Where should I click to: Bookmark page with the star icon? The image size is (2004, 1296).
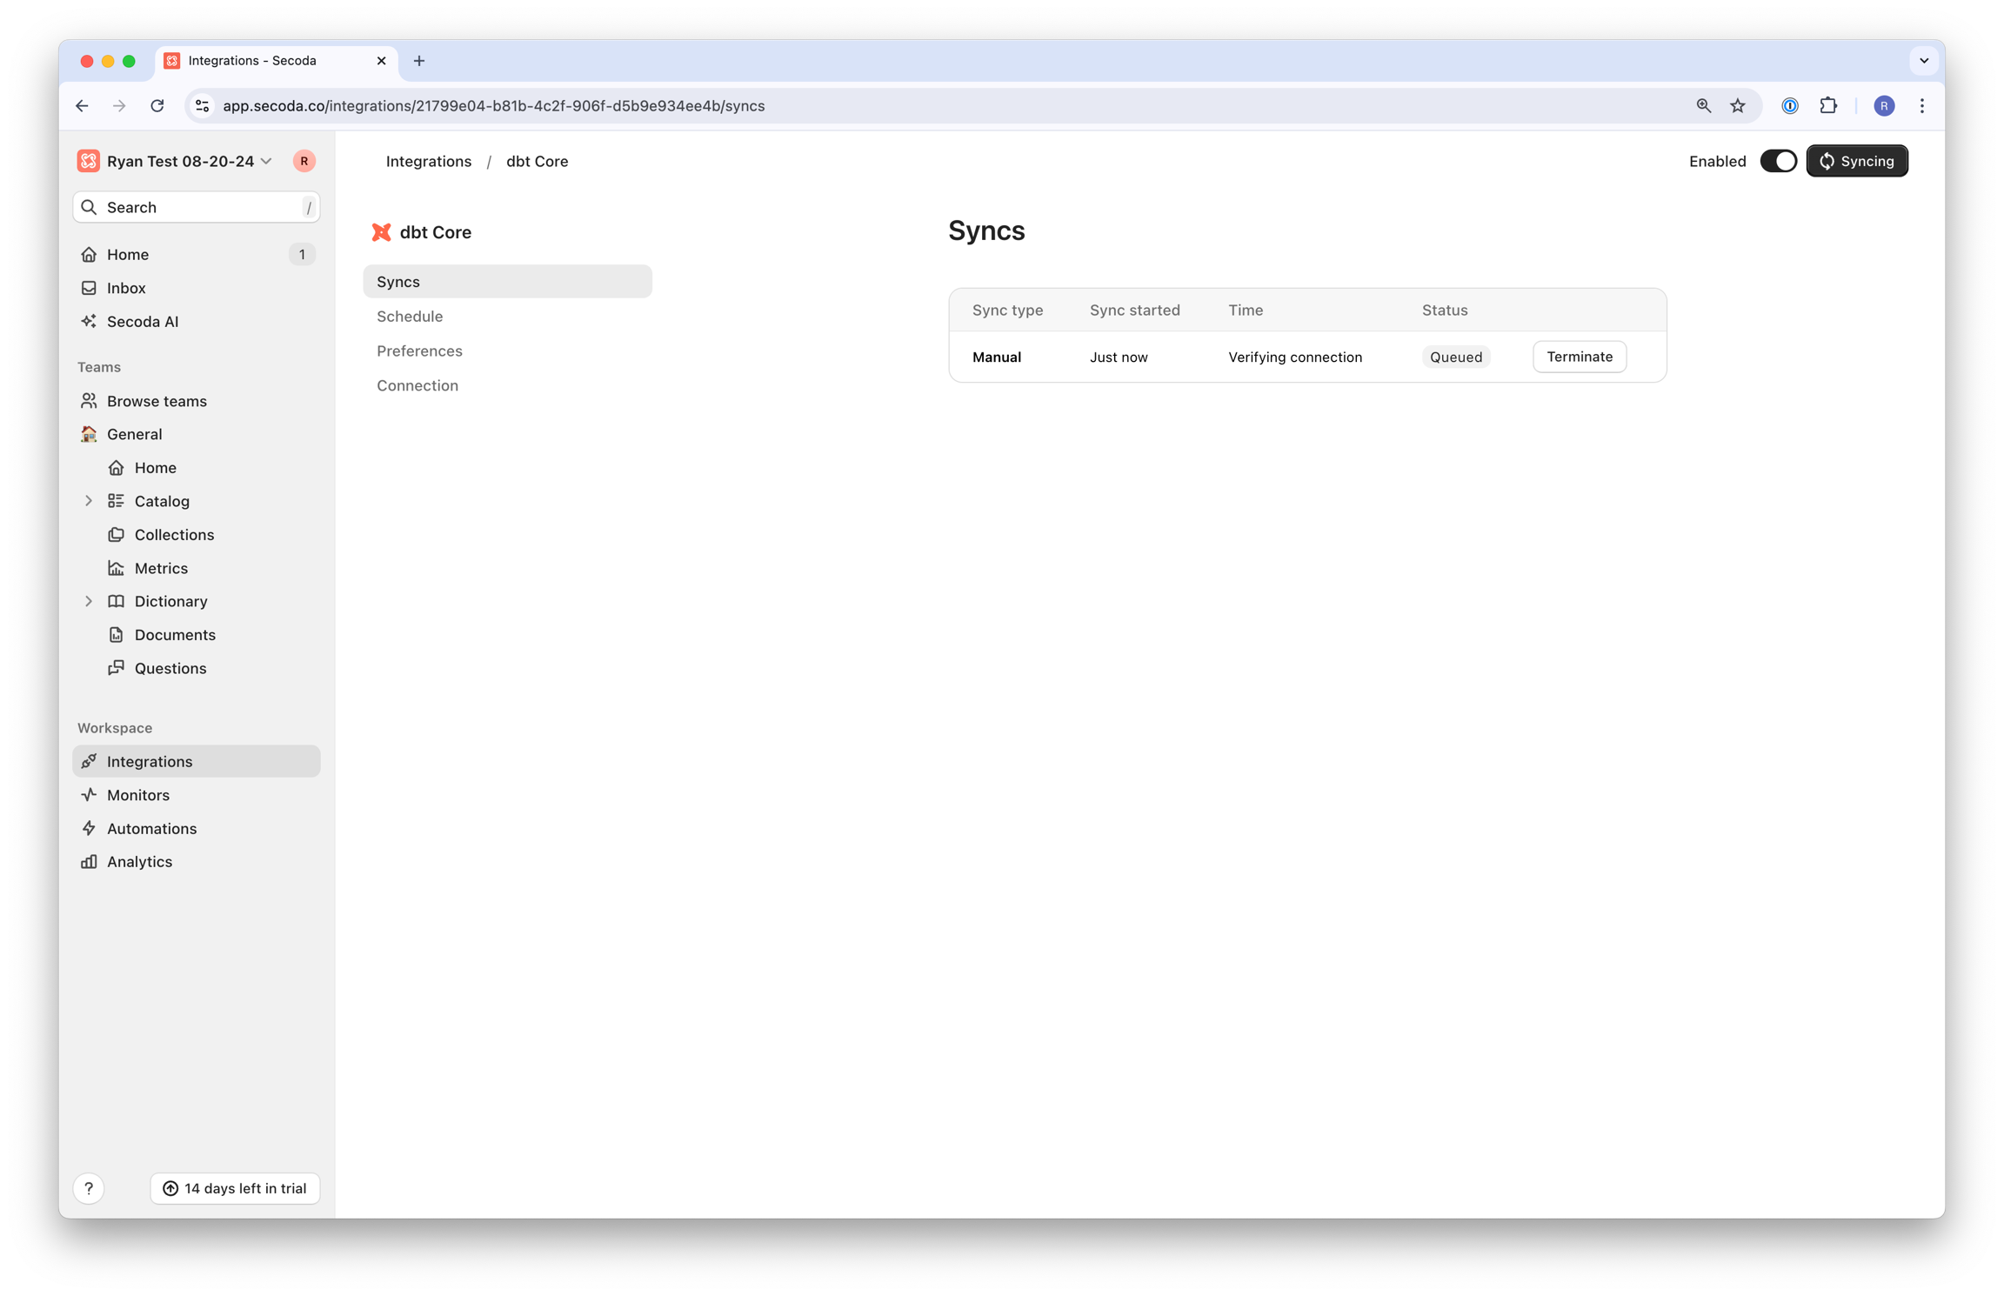pyautogui.click(x=1737, y=106)
